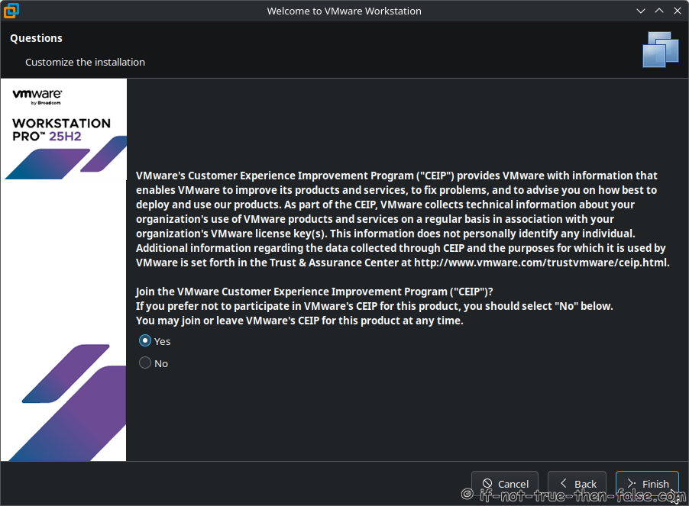Viewport: 689px width, 506px height.
Task: Click the line starting 'You may join or leave'
Action: 299,321
